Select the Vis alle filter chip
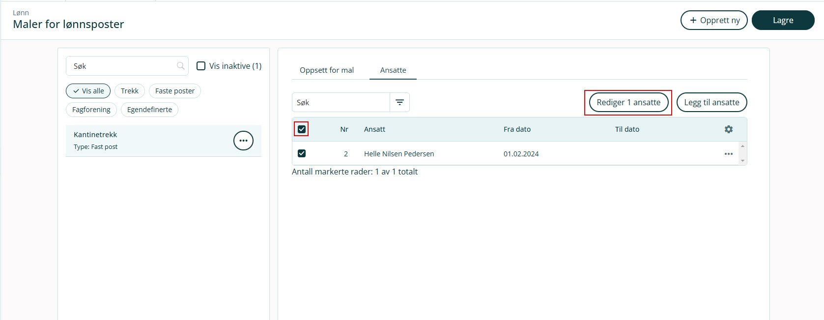This screenshot has height=320, width=824. tap(88, 91)
